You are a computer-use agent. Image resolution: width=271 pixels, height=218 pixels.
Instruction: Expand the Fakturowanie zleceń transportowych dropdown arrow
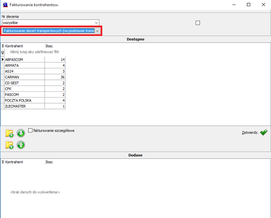[x=98, y=31]
